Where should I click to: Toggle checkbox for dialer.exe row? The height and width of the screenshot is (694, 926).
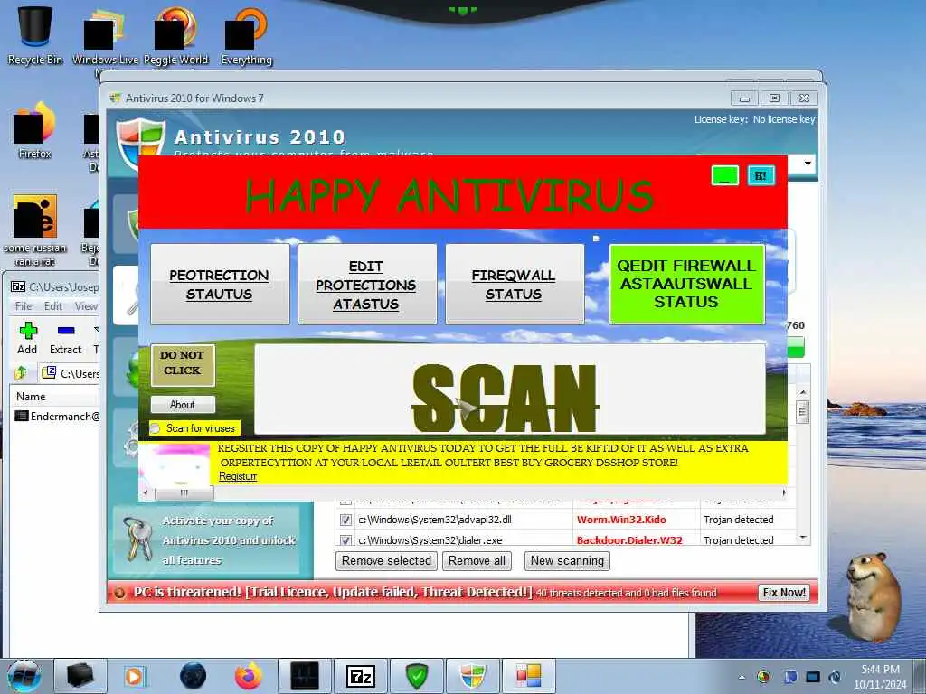[x=345, y=540]
